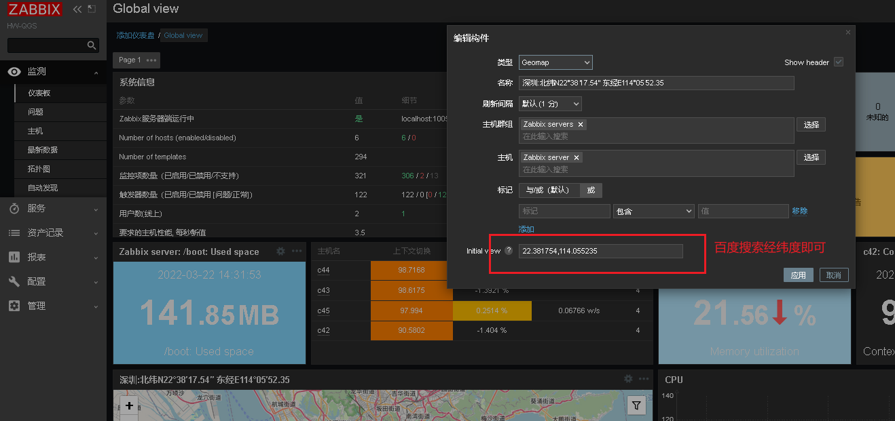Click host name c42 in table

click(x=323, y=331)
